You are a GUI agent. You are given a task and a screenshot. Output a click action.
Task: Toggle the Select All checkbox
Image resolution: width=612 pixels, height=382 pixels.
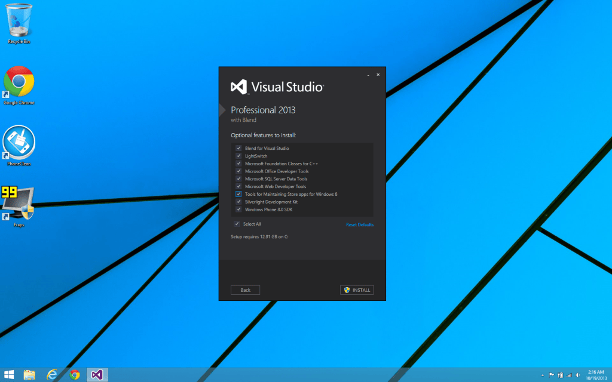point(237,224)
